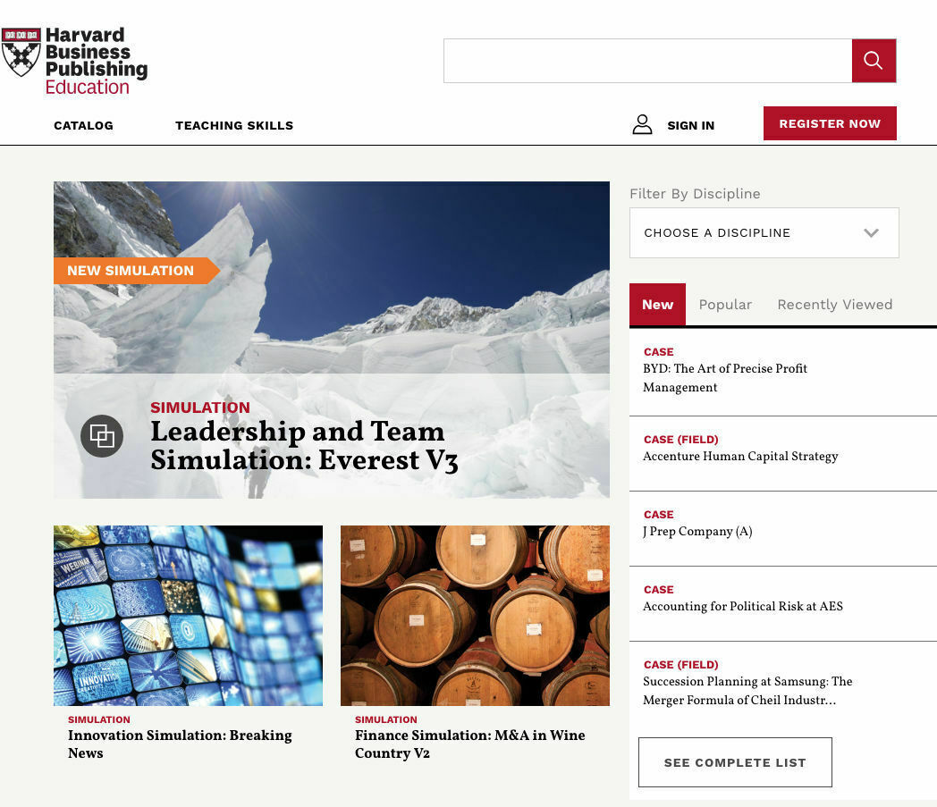
Task: Switch to the Recently Viewed tab
Action: click(834, 305)
